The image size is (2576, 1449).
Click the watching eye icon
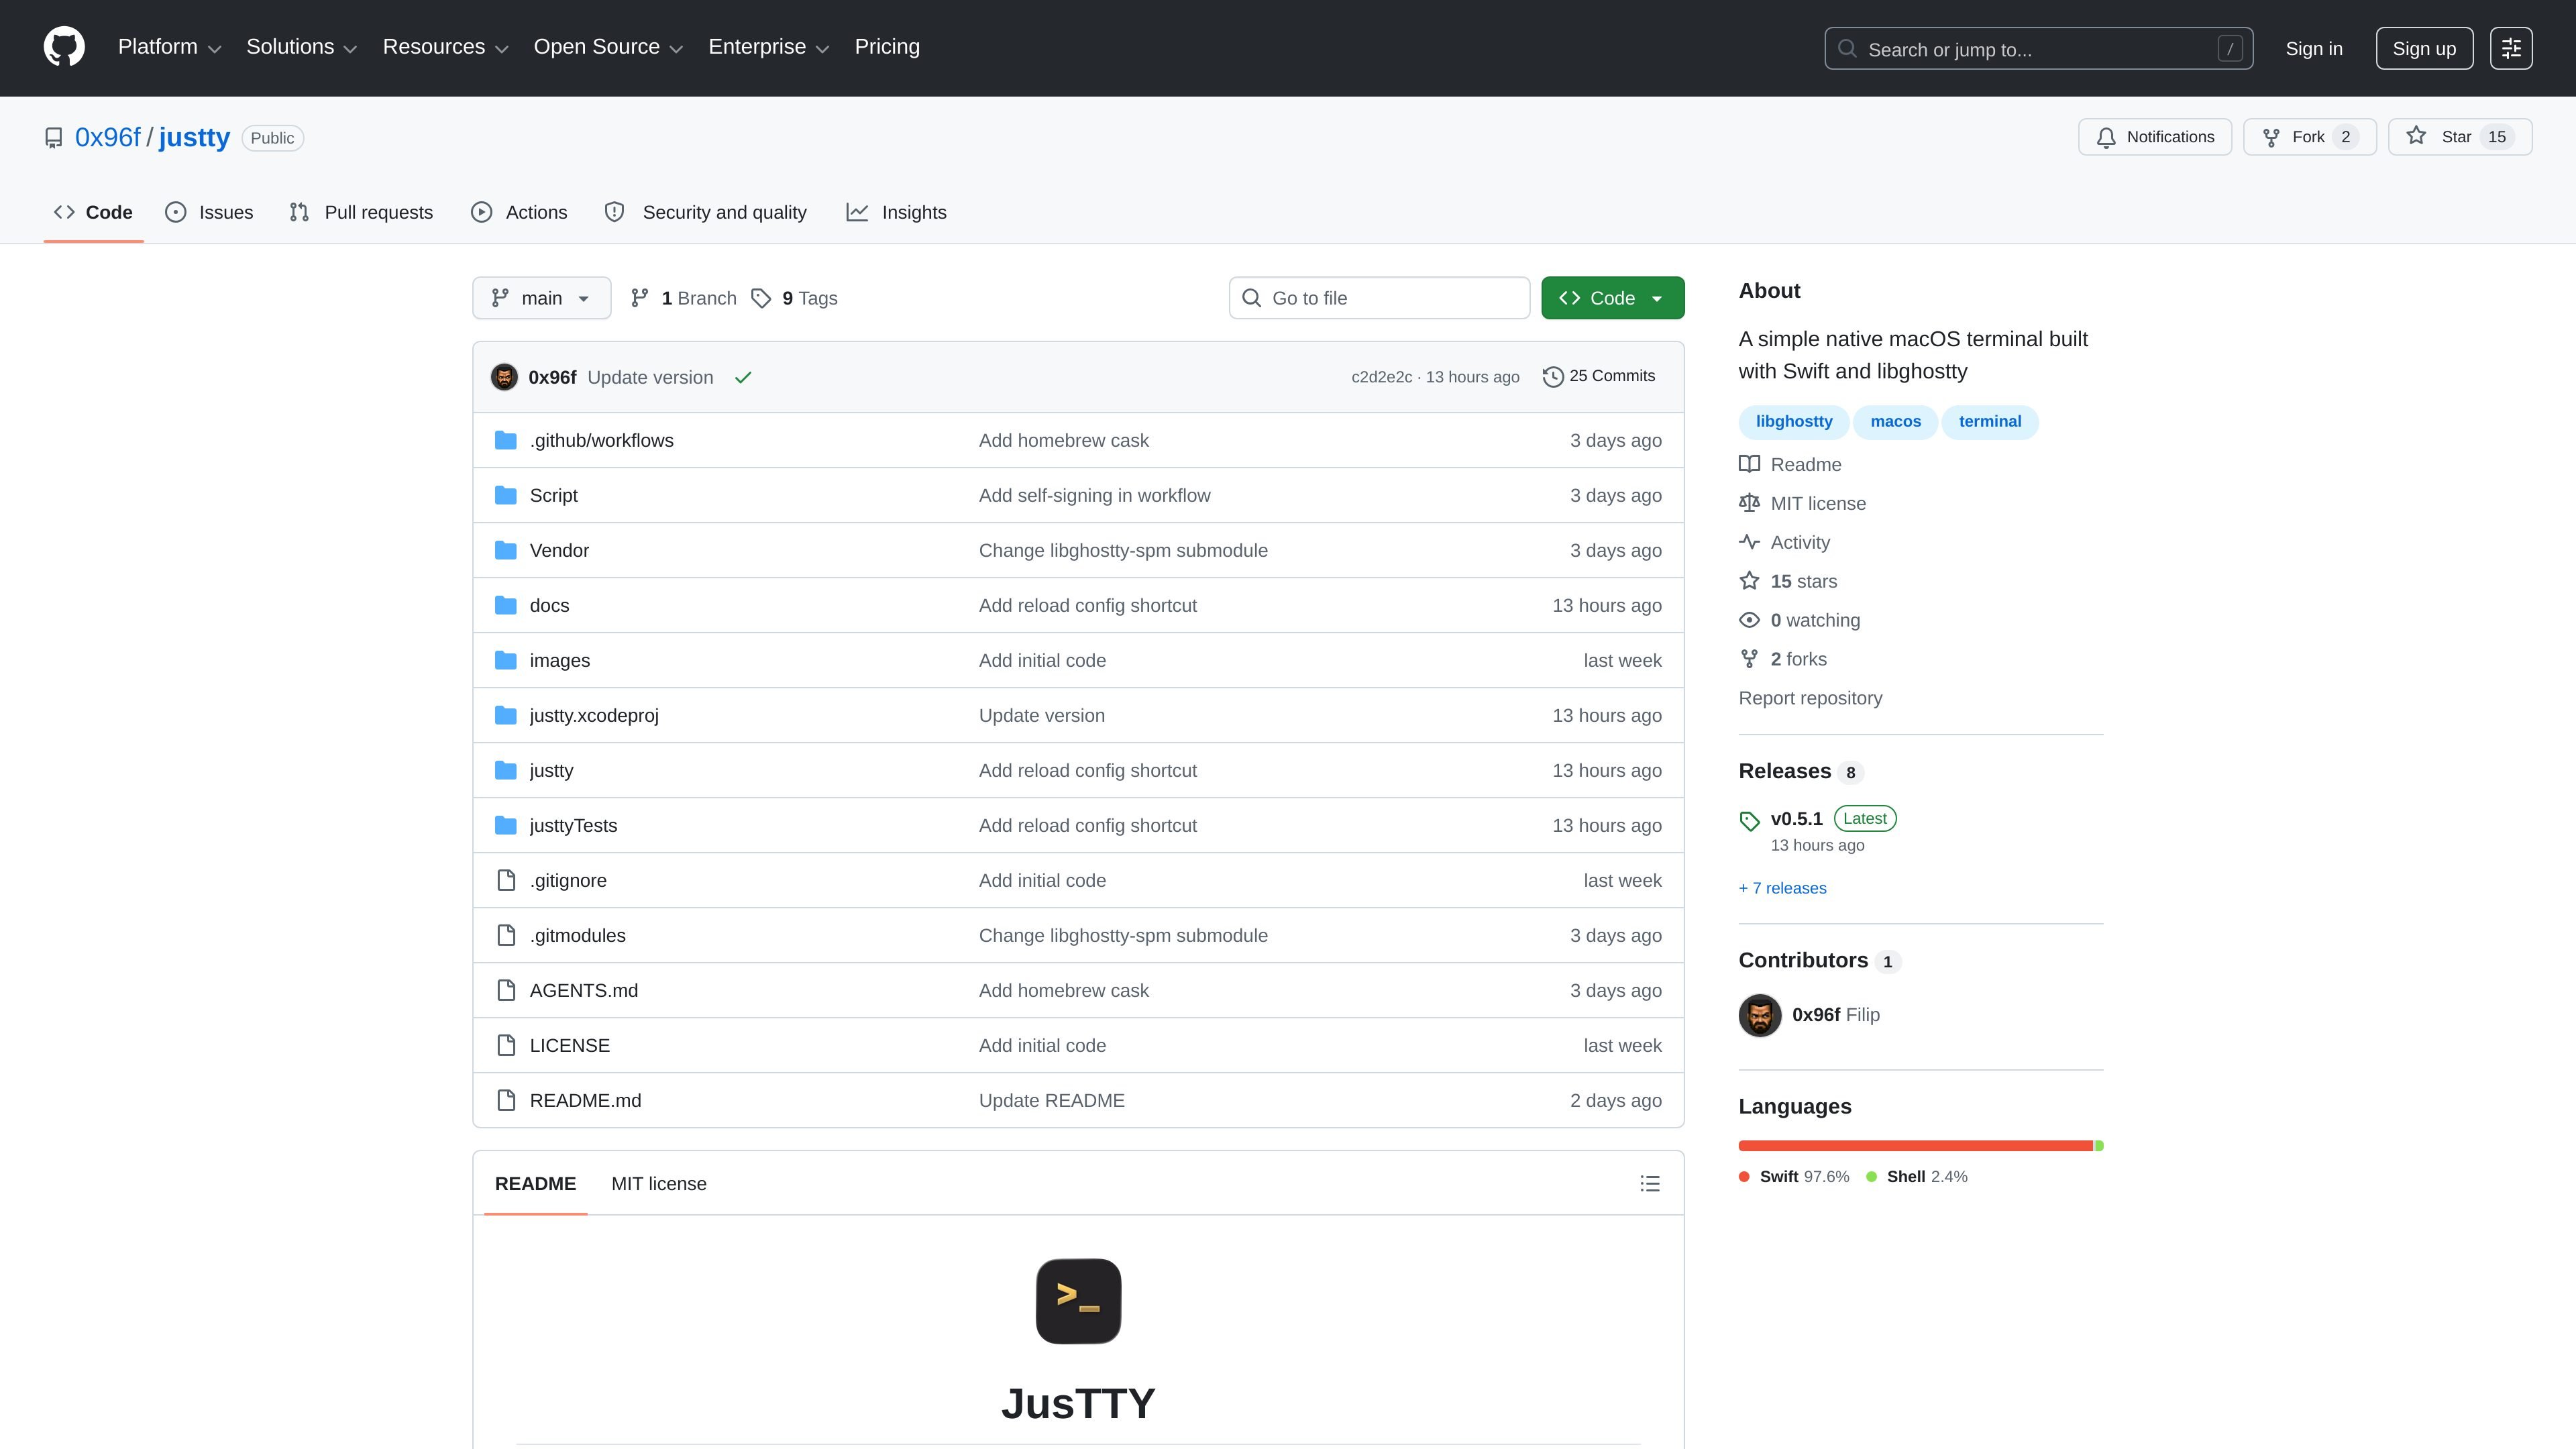click(x=1749, y=620)
